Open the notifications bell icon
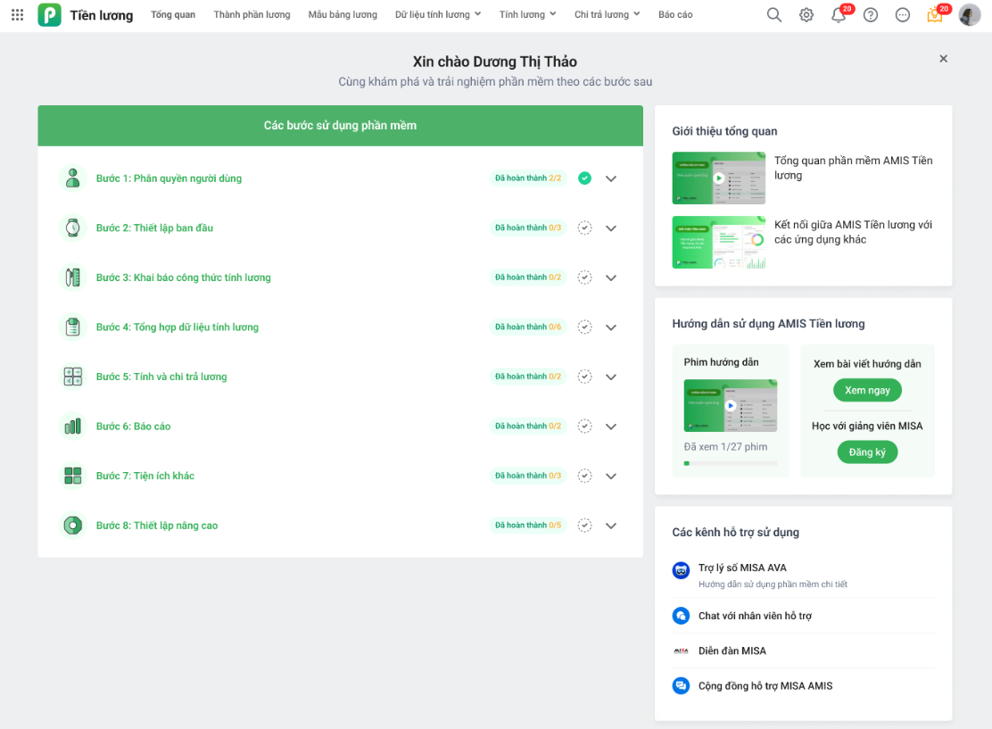The height and width of the screenshot is (729, 992). pos(839,14)
